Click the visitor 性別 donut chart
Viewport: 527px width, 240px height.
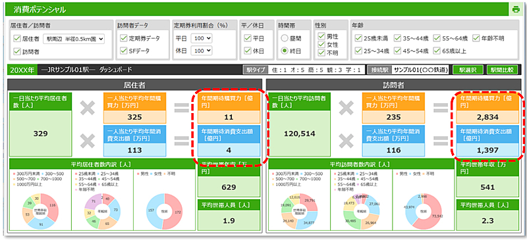422,212
